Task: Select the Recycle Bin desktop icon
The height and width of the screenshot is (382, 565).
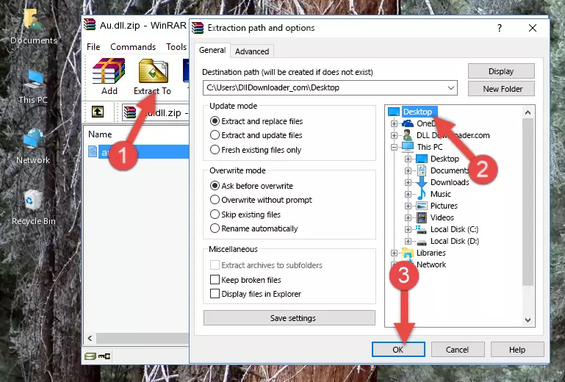Action: pos(34,208)
